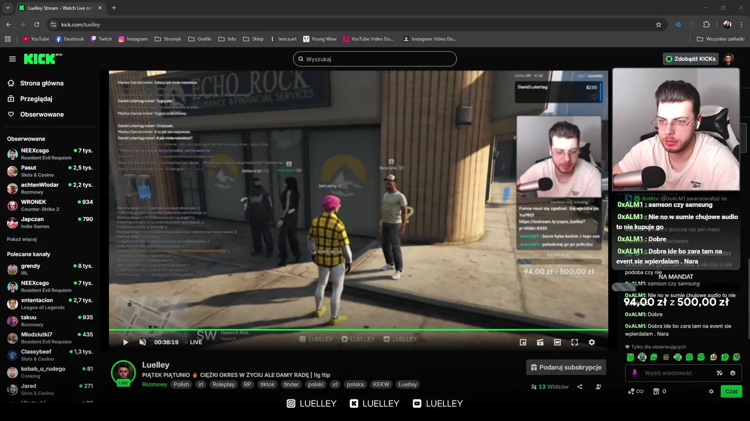
Task: Open grendy IRL recommended channel
Action: pyautogui.click(x=50, y=269)
